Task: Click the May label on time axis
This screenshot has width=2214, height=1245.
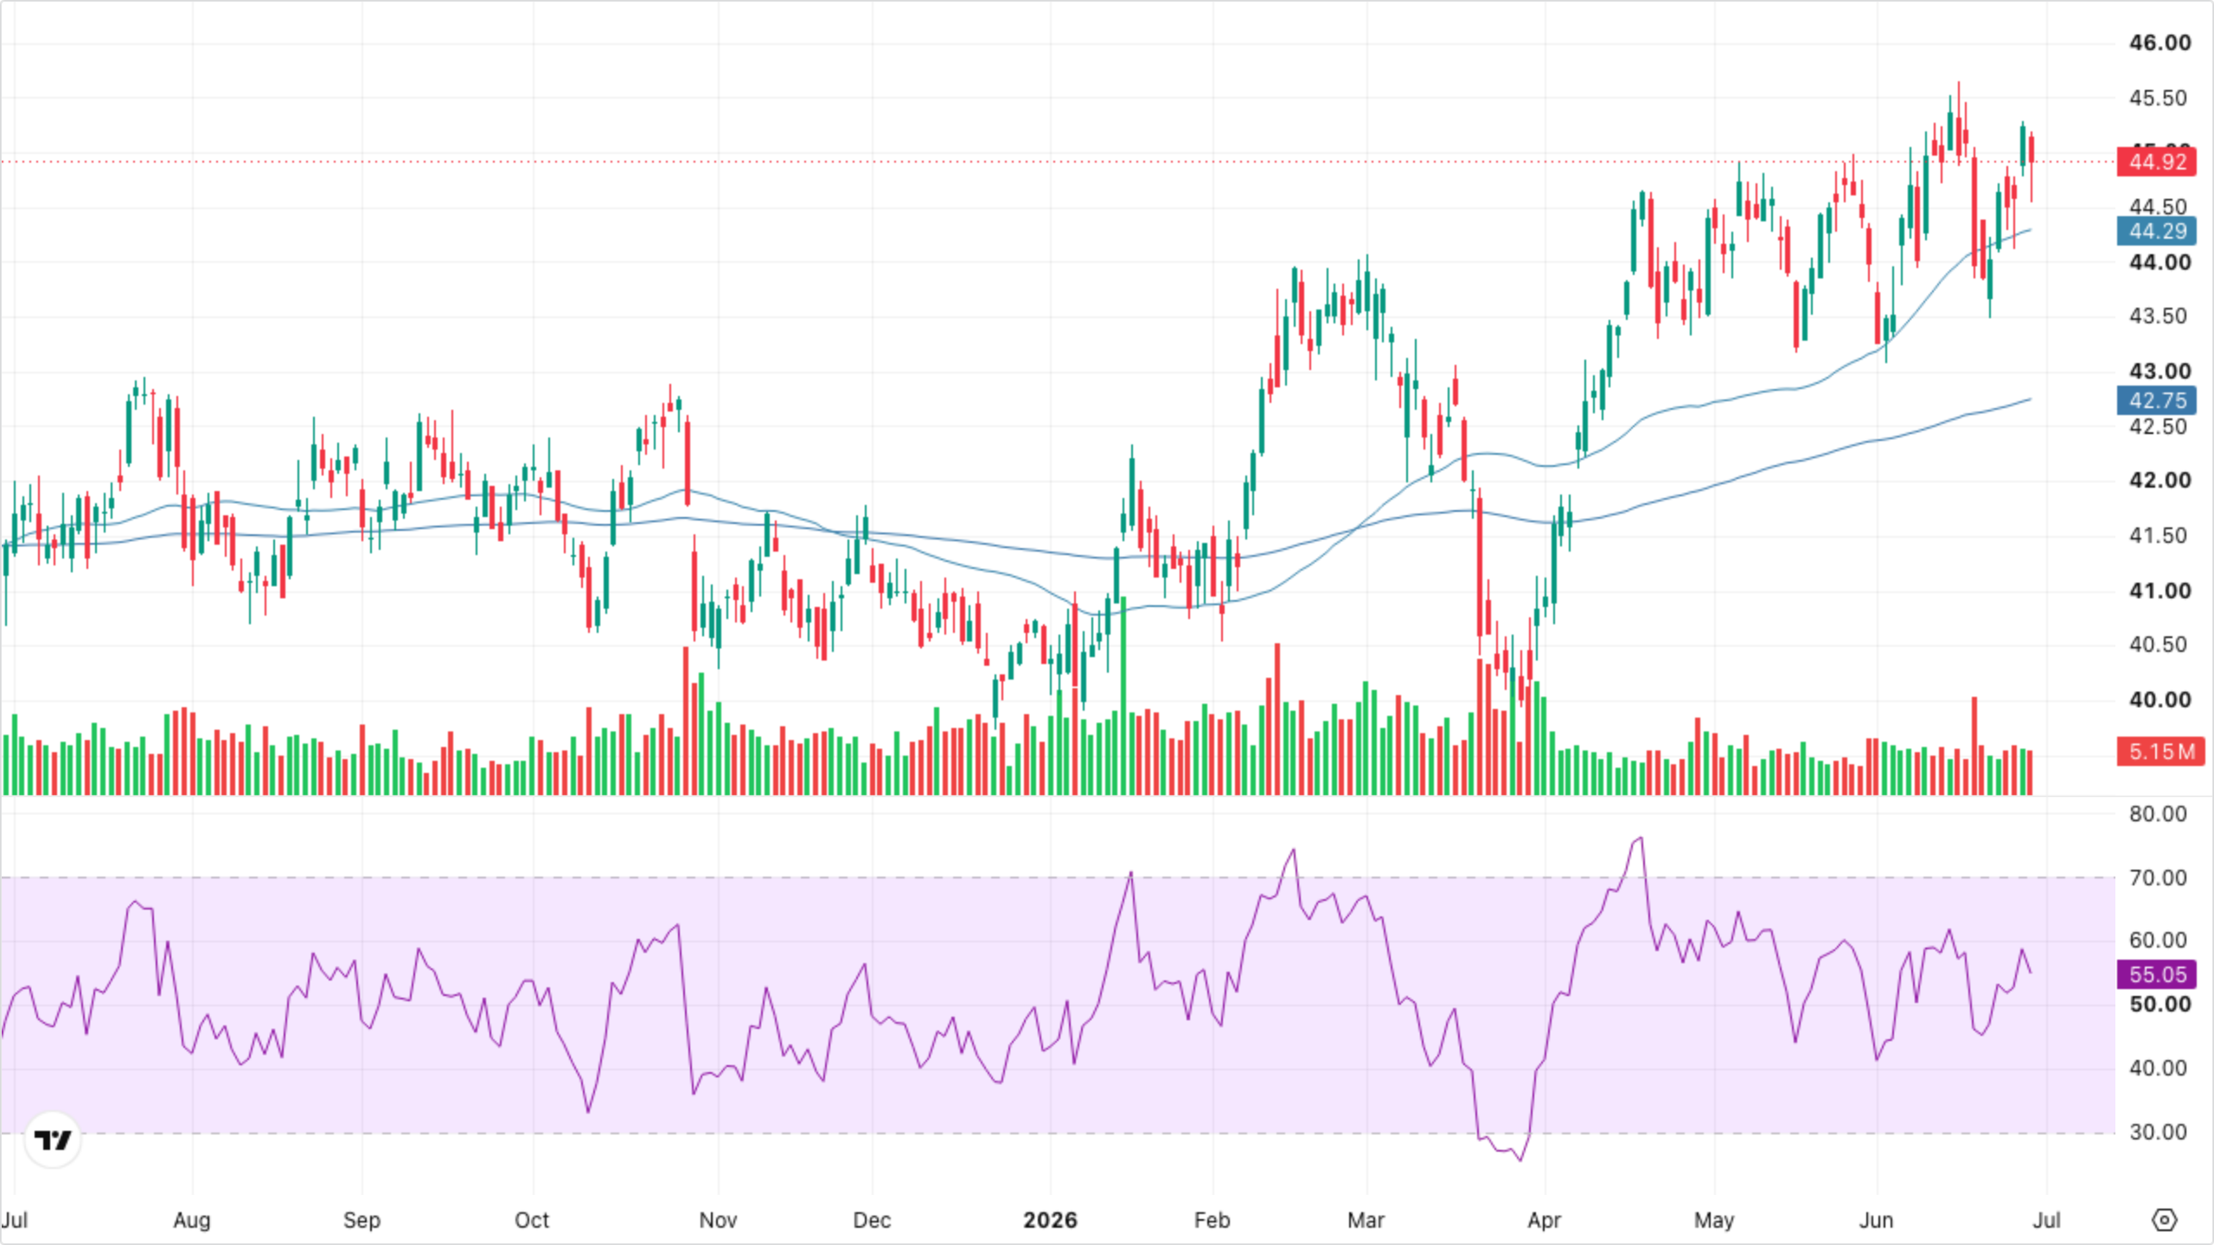Action: 1714,1221
